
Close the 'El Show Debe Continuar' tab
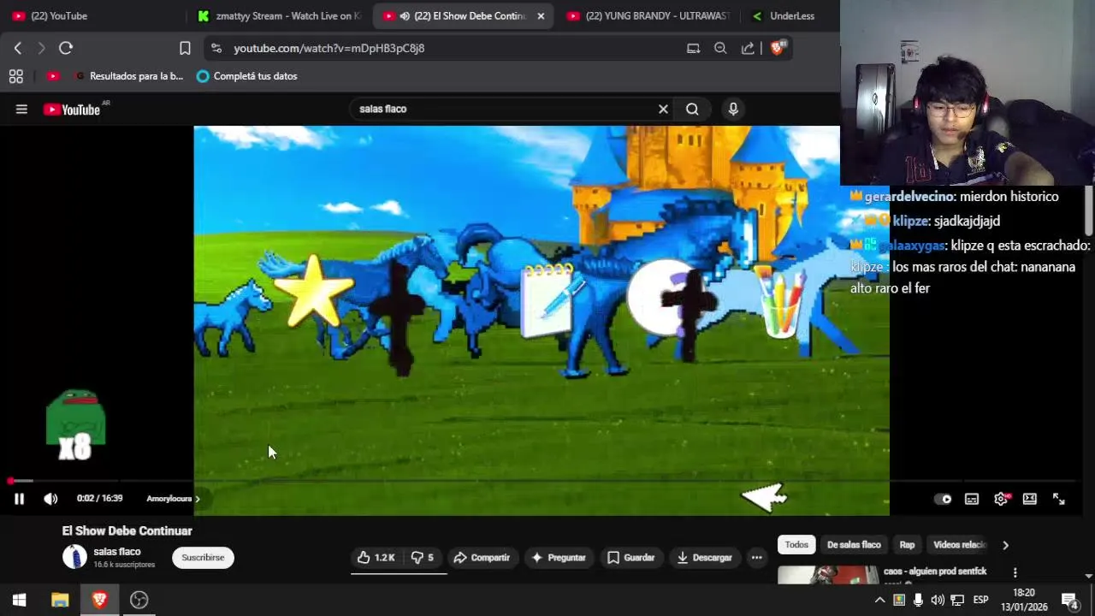pyautogui.click(x=541, y=15)
